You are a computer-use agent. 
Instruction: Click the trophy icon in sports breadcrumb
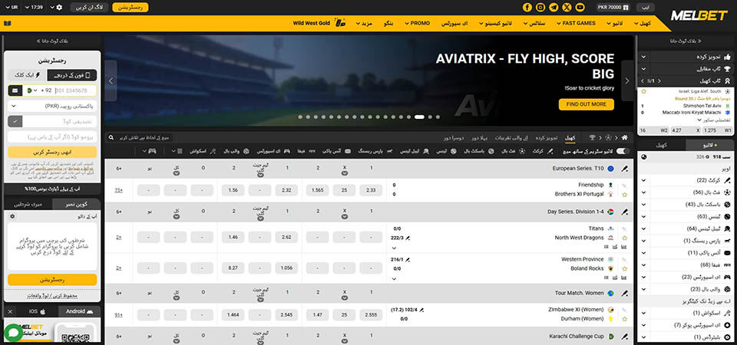[x=592, y=137]
